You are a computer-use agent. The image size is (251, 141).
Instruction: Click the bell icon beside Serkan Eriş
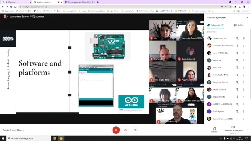click(x=244, y=38)
